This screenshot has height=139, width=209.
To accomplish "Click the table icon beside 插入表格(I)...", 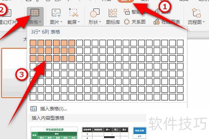I will (34, 108).
